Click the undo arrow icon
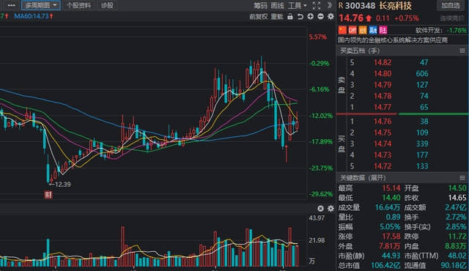This screenshot has width=469, height=271. [x=300, y=17]
